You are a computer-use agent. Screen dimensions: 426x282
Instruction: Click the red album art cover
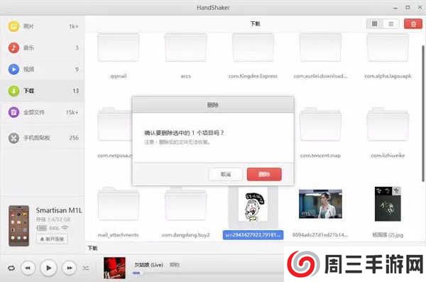click(114, 268)
